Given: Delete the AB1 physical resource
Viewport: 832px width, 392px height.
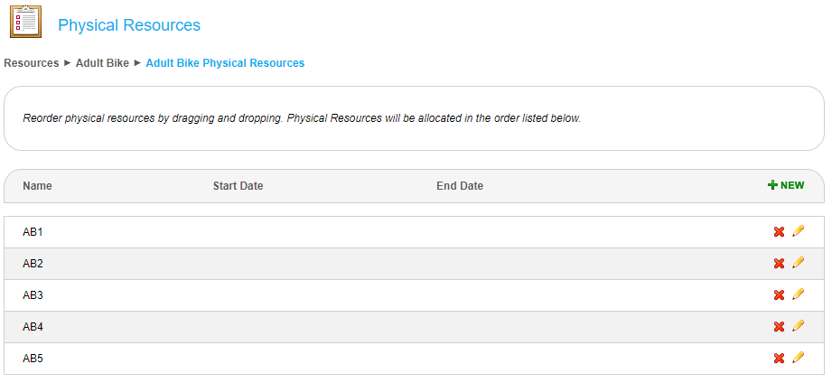Looking at the screenshot, I should pyautogui.click(x=779, y=232).
